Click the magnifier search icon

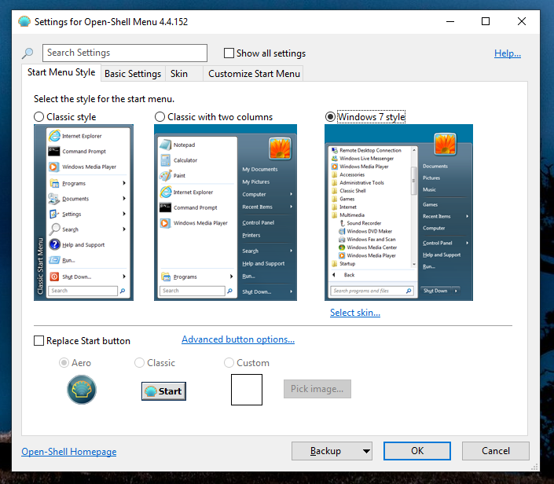[x=28, y=53]
